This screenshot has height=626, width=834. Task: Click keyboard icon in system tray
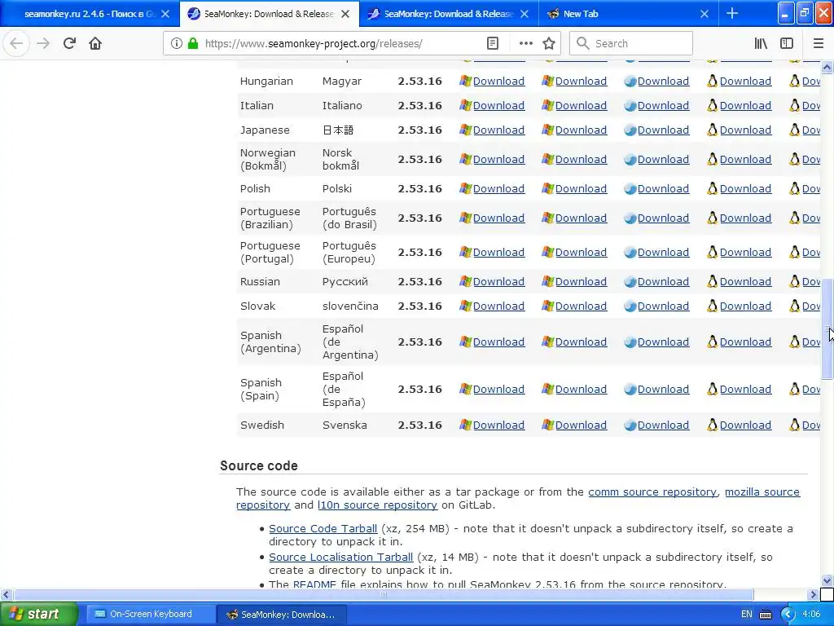click(x=766, y=615)
